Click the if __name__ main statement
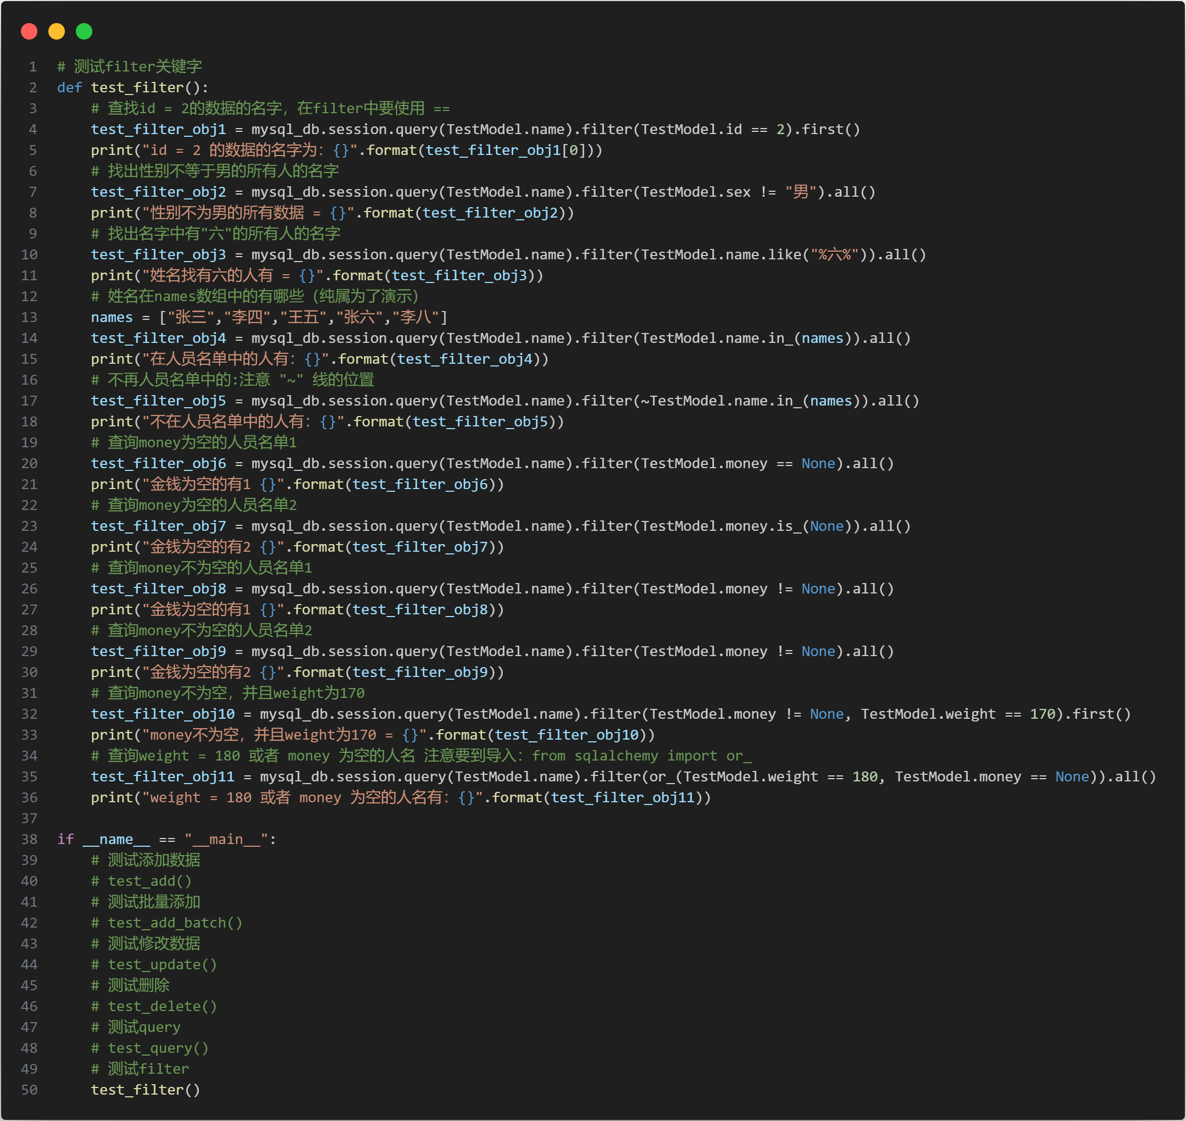 (166, 840)
